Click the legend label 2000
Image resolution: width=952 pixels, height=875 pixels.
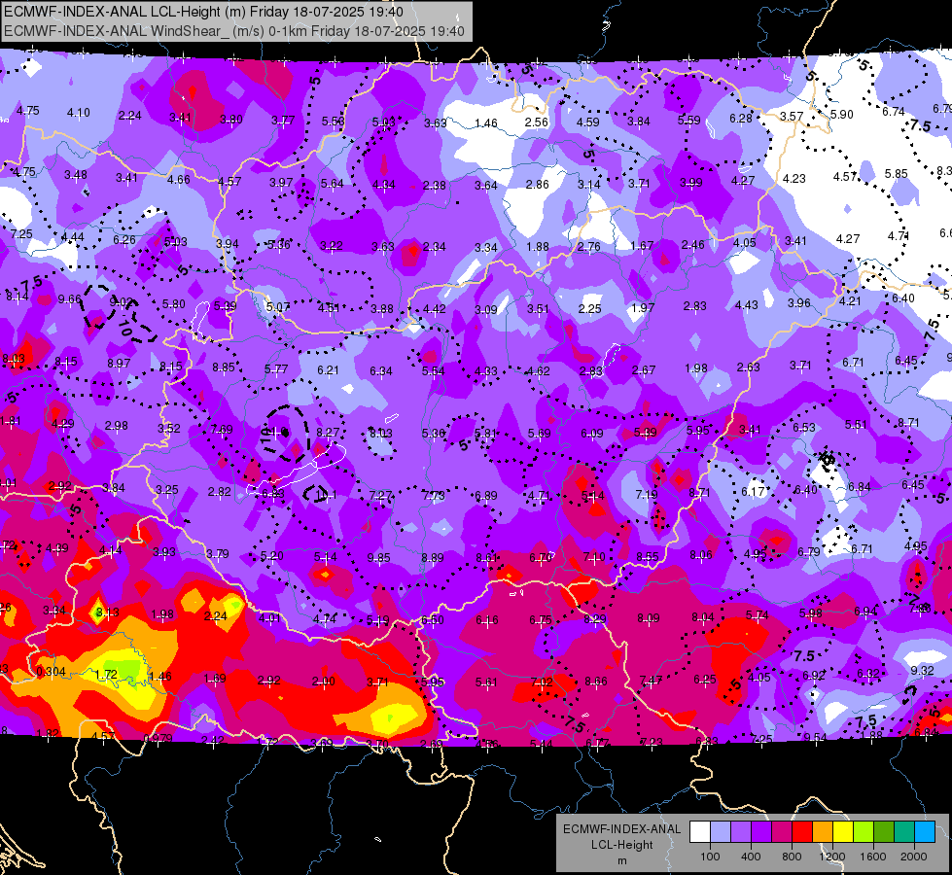click(x=914, y=857)
